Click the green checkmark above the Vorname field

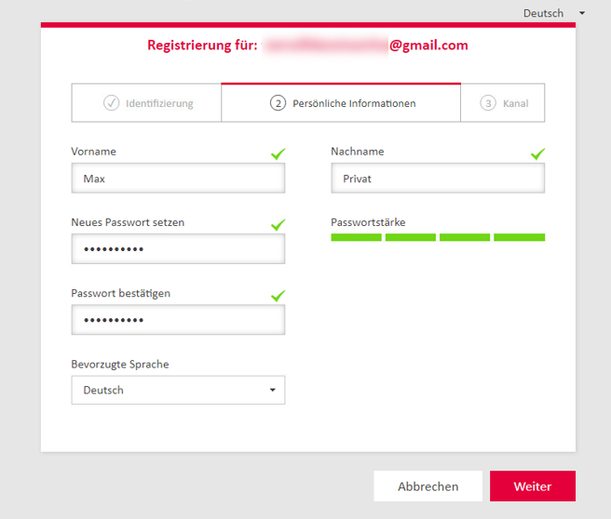278,153
